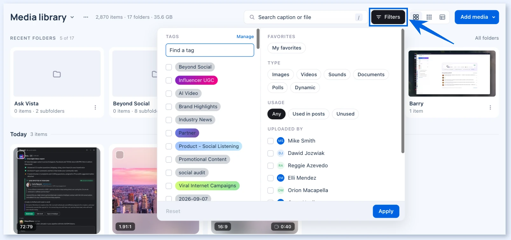Tick the AI Video tag checkbox
Viewport: 511px width, 240px height.
pyautogui.click(x=169, y=93)
